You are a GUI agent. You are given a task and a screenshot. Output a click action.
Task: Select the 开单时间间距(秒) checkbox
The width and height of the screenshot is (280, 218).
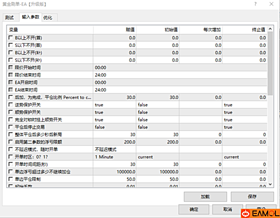click(10, 164)
